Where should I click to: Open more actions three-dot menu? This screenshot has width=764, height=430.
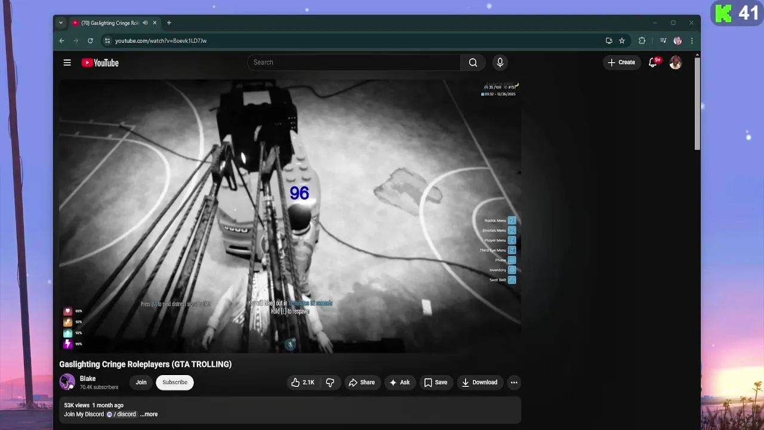click(x=514, y=382)
